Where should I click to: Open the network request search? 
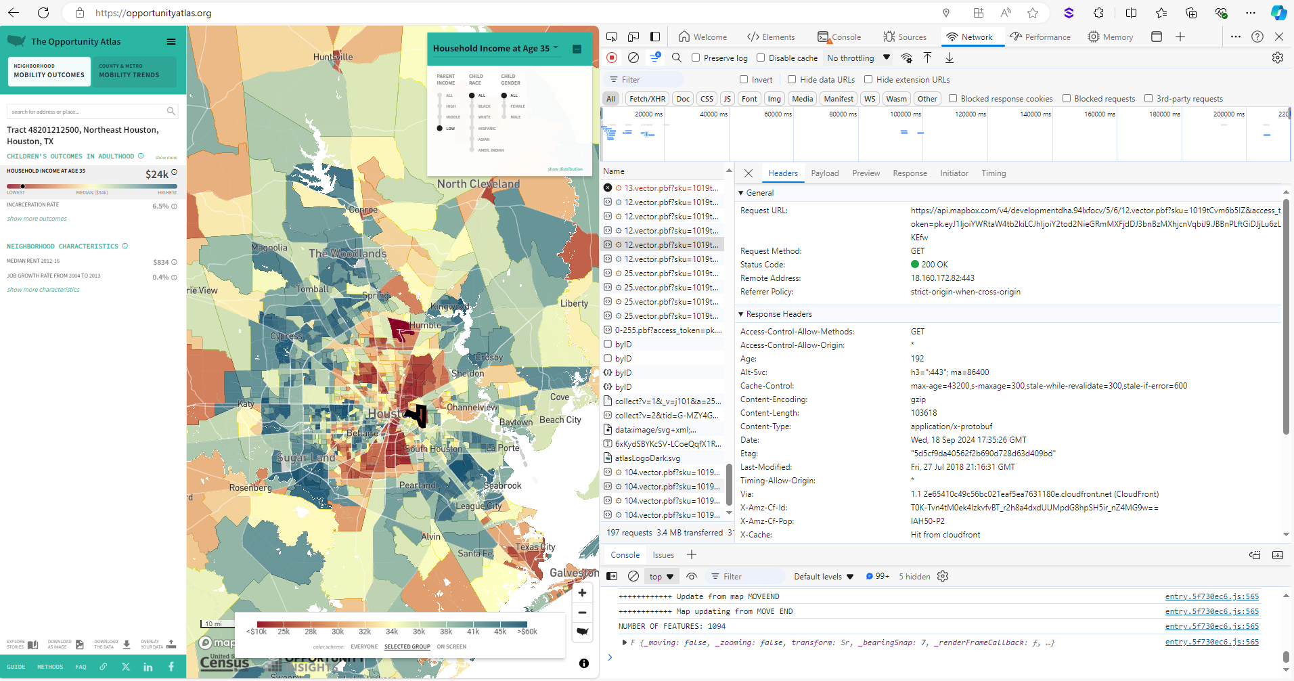(x=677, y=58)
